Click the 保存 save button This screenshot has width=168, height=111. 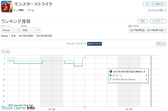click(143, 21)
